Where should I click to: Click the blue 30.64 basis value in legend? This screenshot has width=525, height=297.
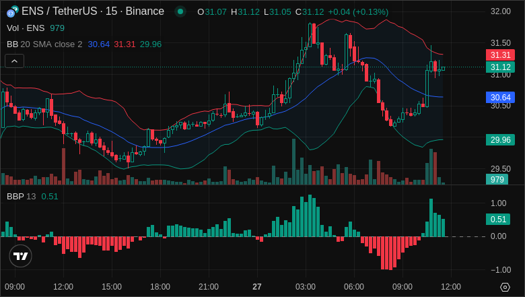pyautogui.click(x=98, y=44)
